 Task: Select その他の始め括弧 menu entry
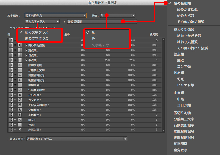point(191,22)
